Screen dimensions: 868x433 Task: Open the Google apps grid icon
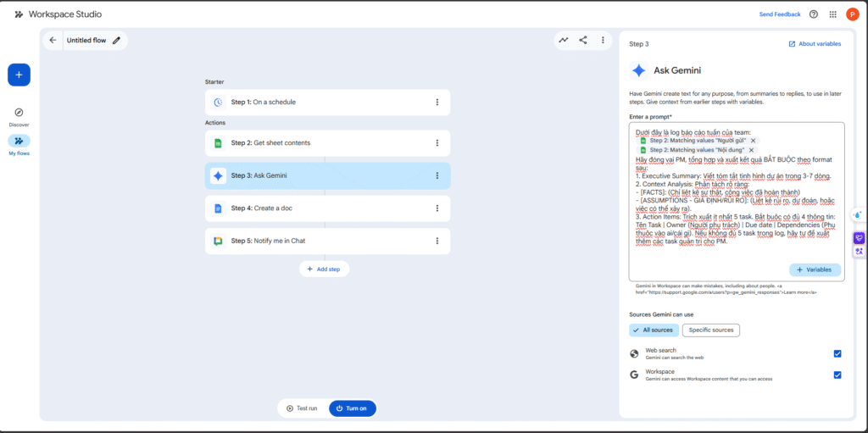[833, 14]
